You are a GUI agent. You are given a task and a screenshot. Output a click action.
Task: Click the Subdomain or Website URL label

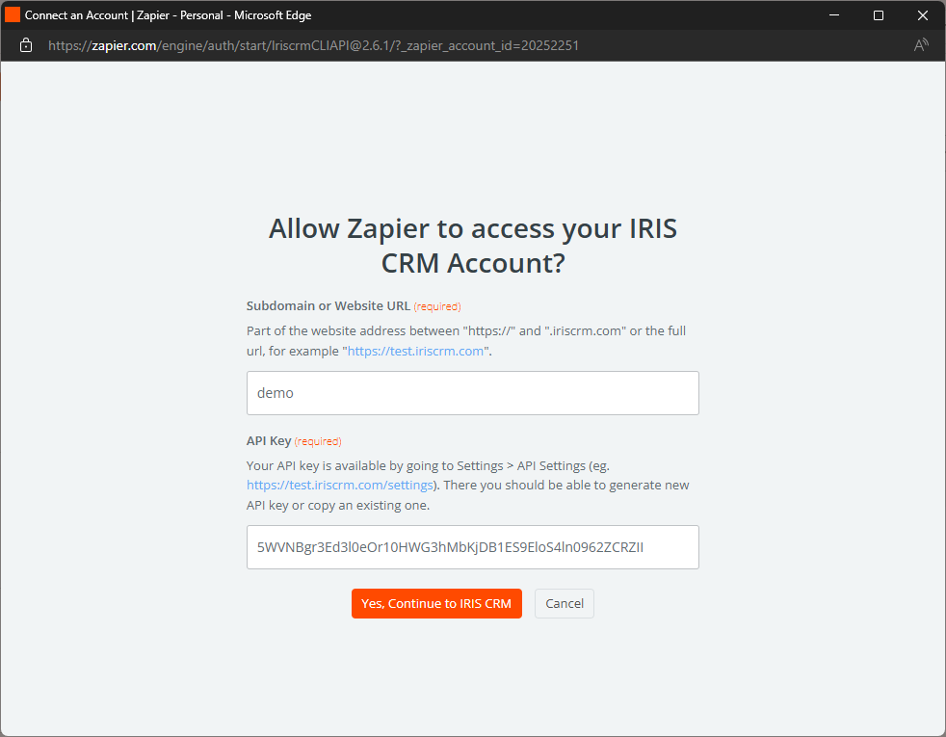[x=328, y=306]
